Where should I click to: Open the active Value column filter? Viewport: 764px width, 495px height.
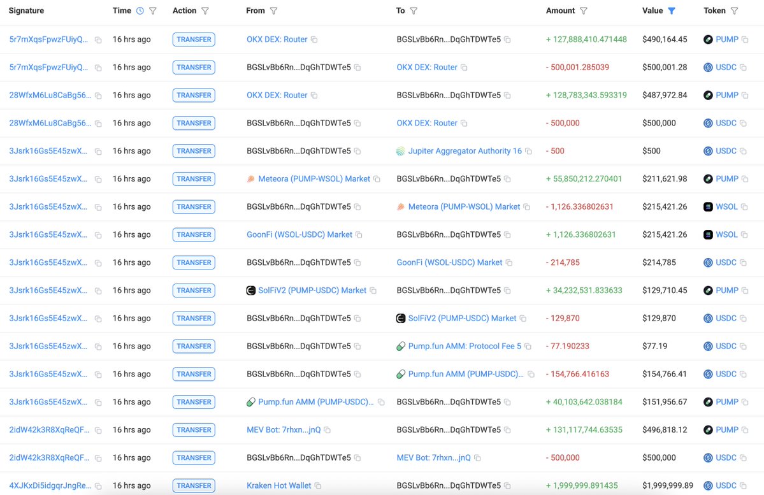672,11
